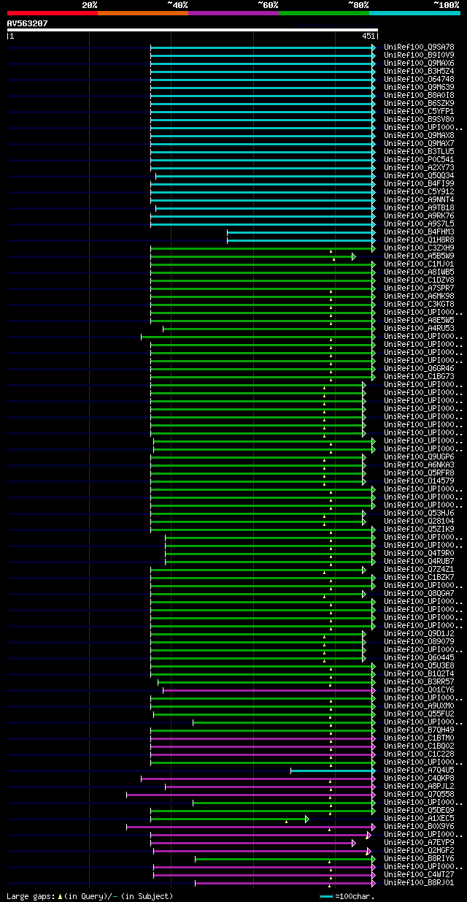The height and width of the screenshot is (902, 467).
Task: Choose the UniRef100_A9TB18 label
Action: click(x=419, y=208)
